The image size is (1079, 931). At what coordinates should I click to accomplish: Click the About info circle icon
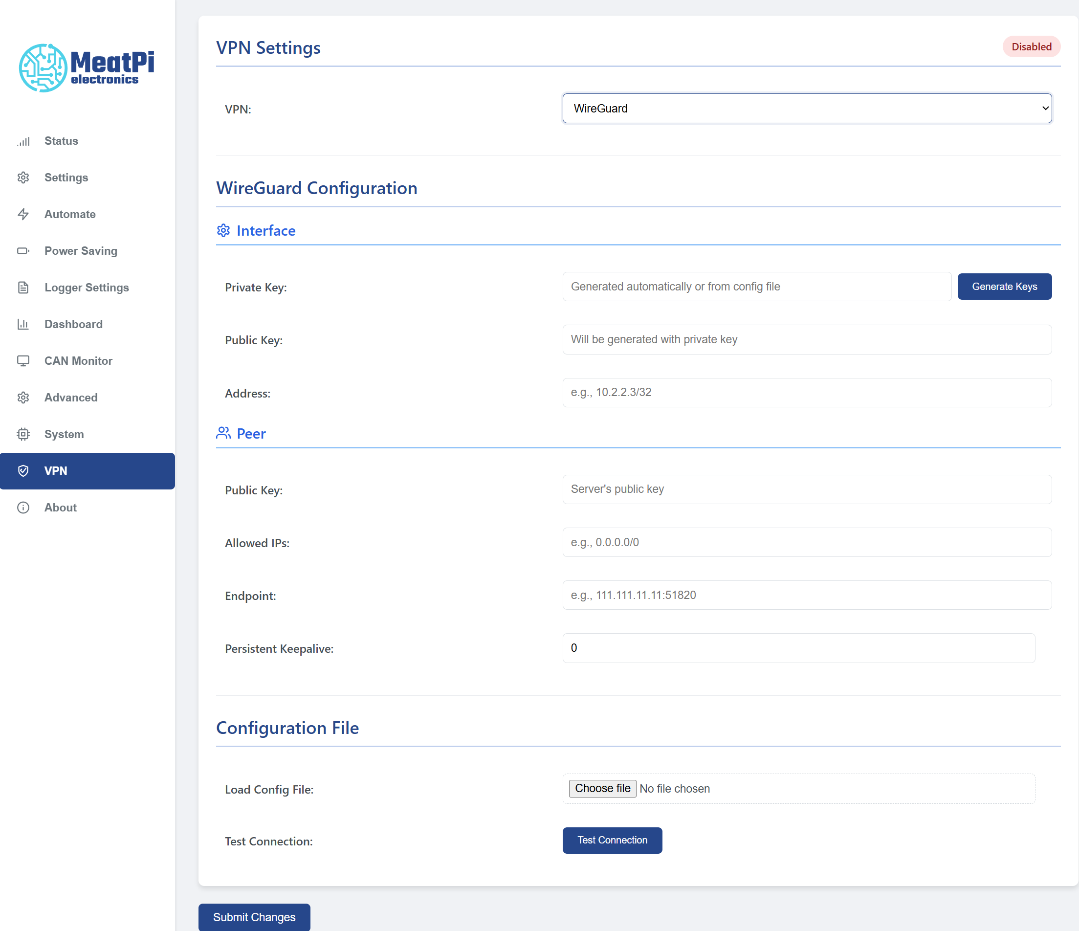coord(23,508)
